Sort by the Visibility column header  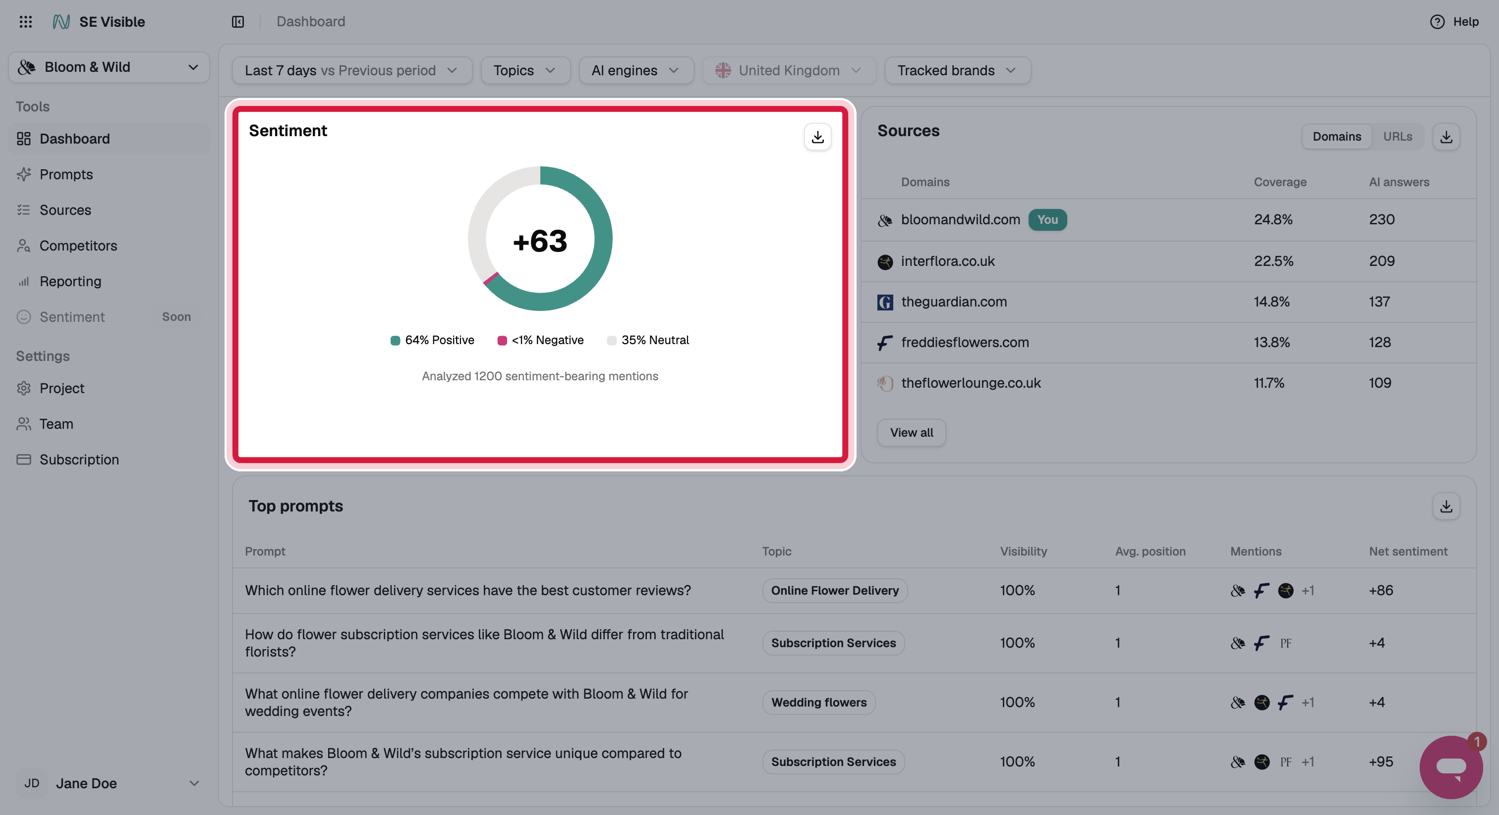tap(1024, 551)
